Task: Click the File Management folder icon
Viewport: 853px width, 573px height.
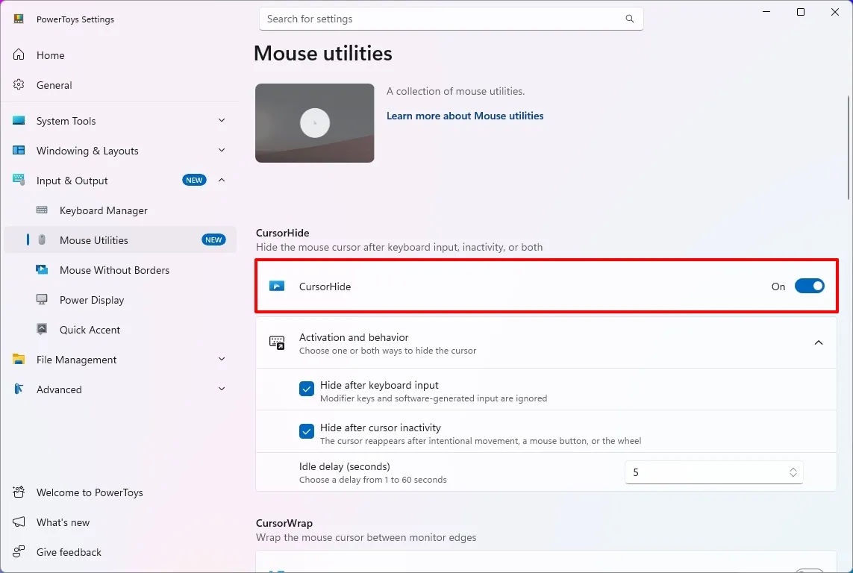Action: click(x=19, y=360)
